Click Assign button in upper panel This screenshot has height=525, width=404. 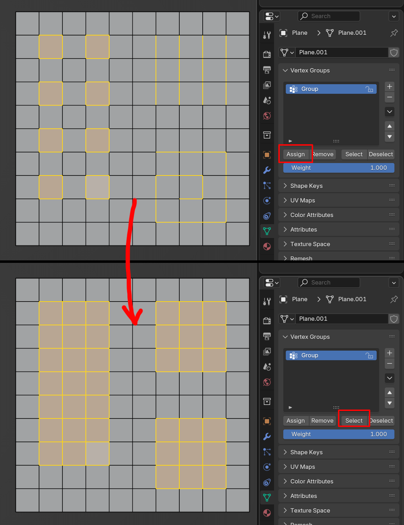click(x=296, y=154)
